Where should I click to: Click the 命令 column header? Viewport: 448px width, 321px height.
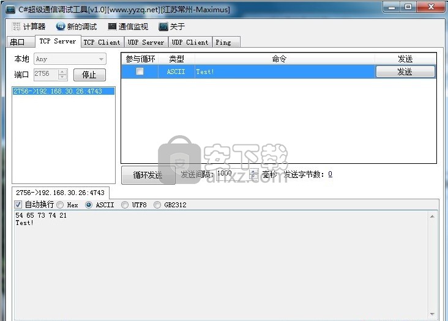[285, 59]
